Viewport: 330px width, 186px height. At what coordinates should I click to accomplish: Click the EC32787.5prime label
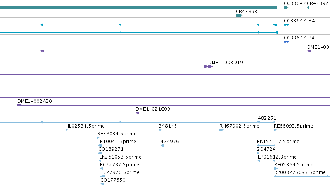(x=119, y=165)
